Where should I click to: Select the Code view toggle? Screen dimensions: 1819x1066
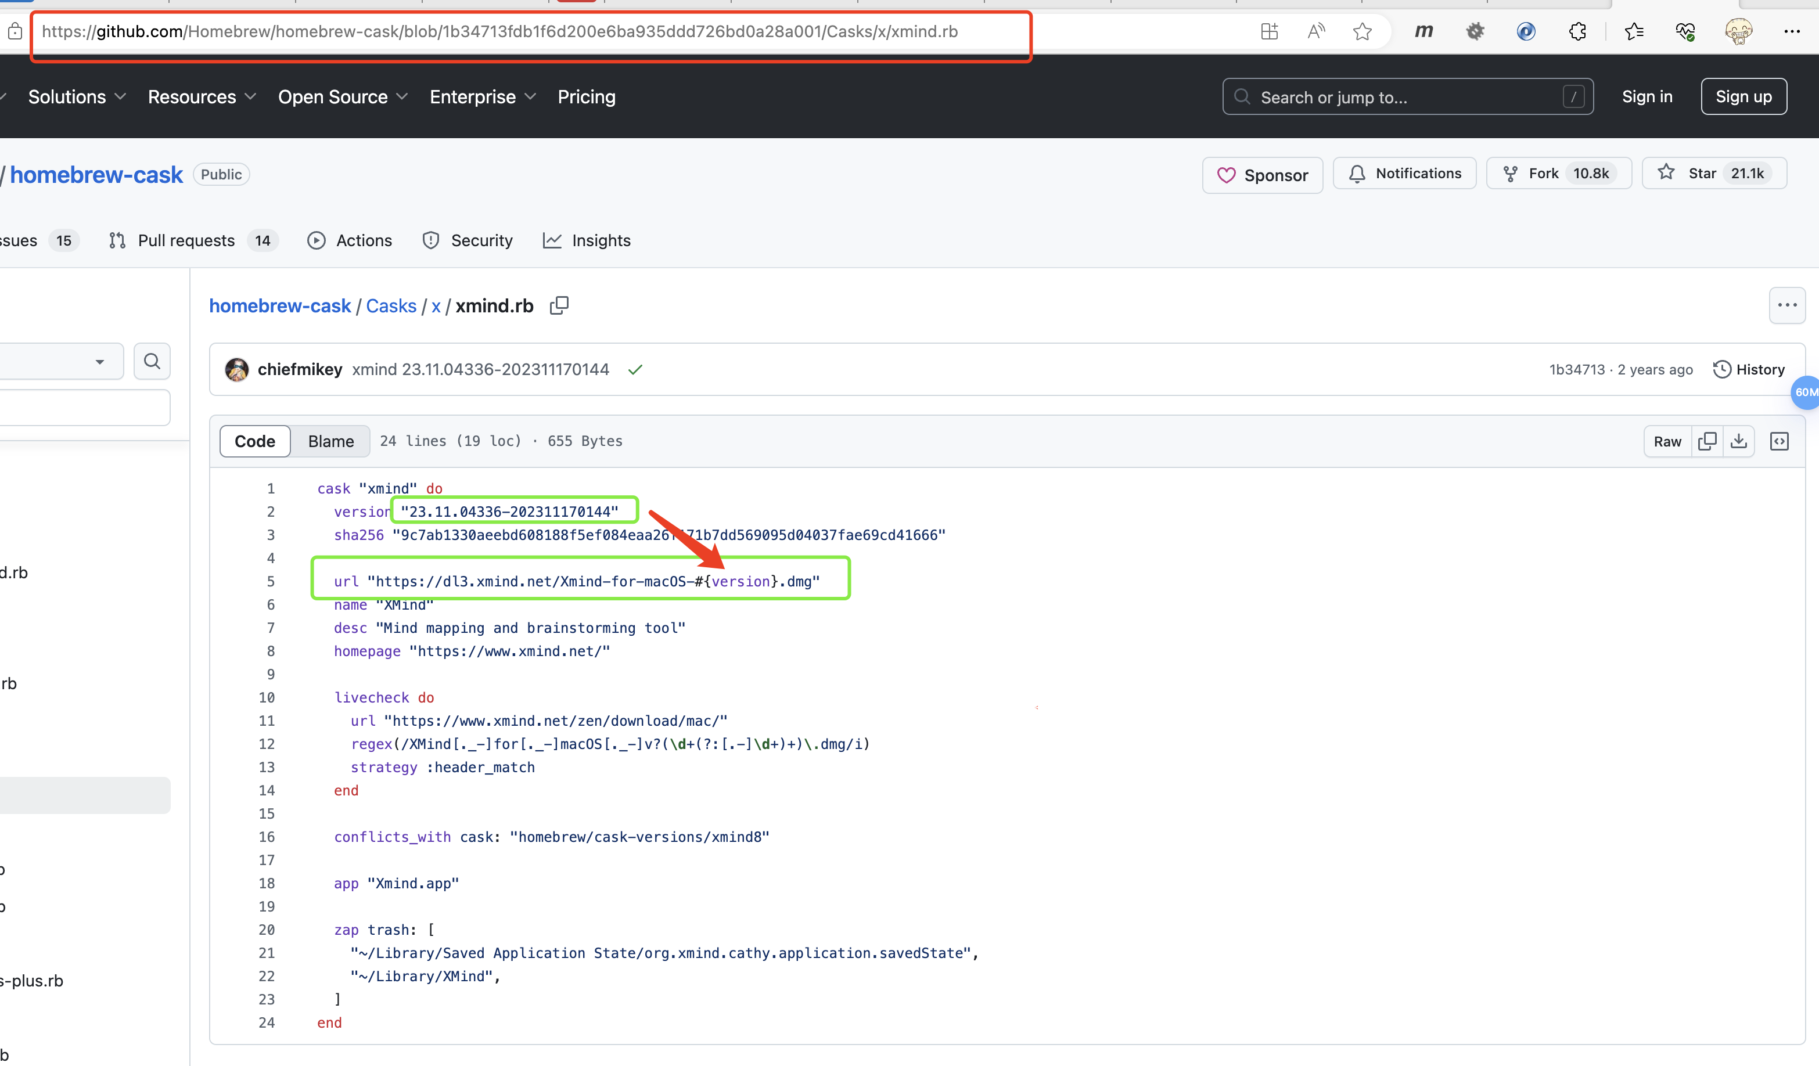pyautogui.click(x=255, y=441)
